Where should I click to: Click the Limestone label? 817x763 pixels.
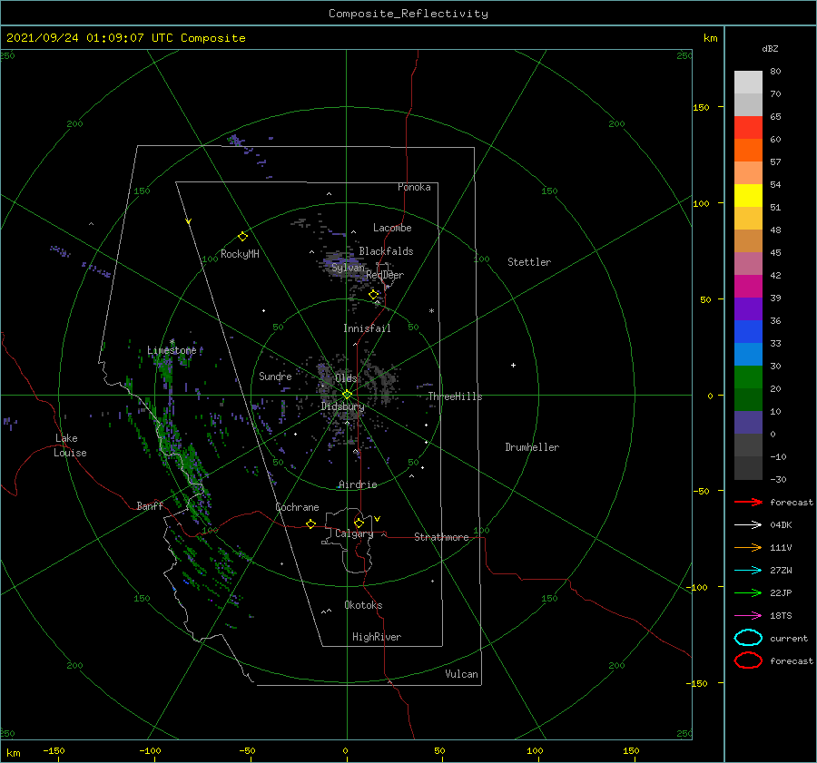pos(172,350)
